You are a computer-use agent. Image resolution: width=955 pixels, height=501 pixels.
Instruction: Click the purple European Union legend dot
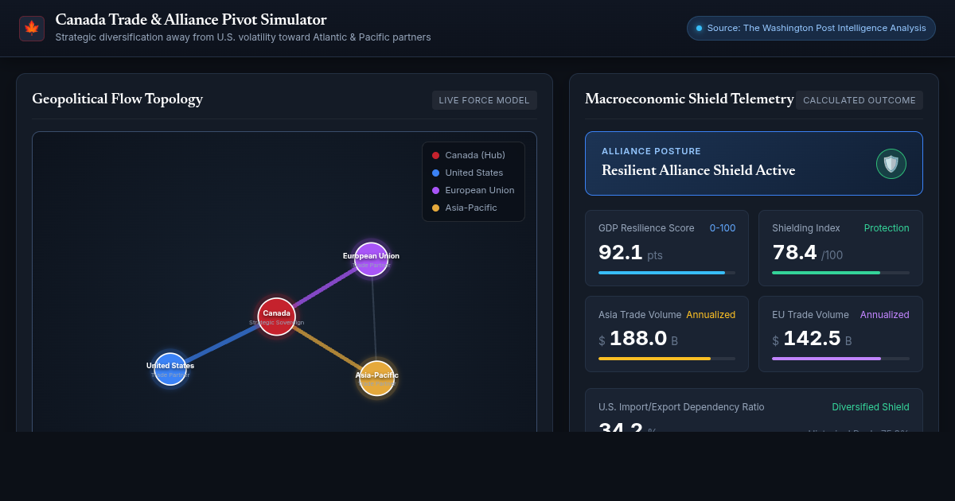[435, 190]
